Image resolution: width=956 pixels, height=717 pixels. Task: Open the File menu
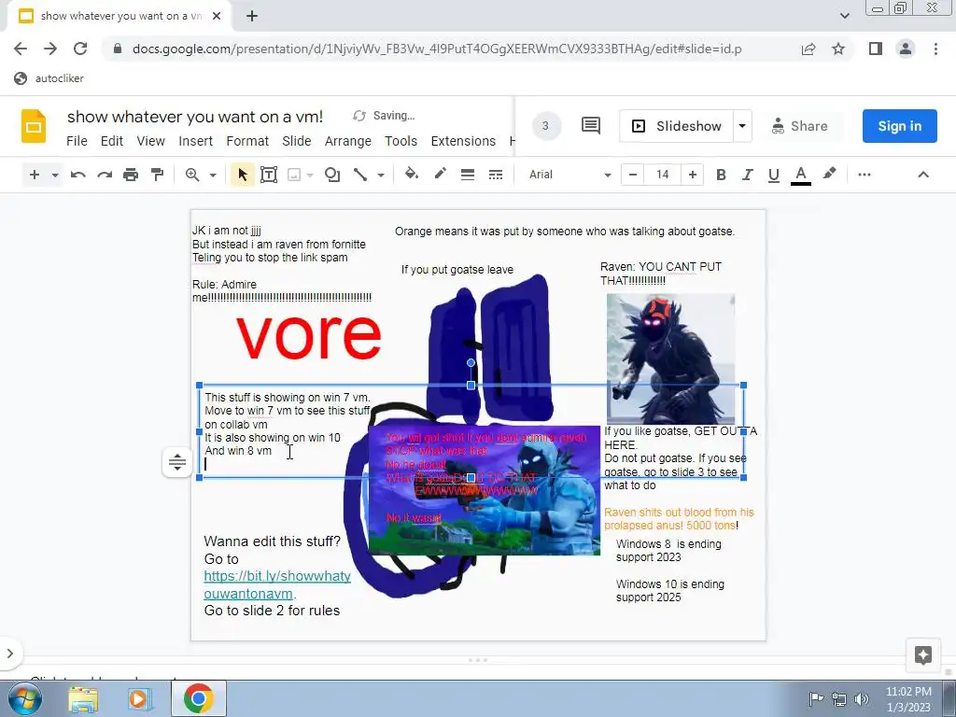pyautogui.click(x=77, y=142)
